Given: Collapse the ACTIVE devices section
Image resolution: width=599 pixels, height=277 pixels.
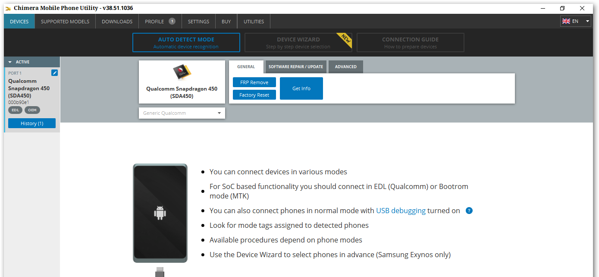Looking at the screenshot, I should click(x=10, y=62).
